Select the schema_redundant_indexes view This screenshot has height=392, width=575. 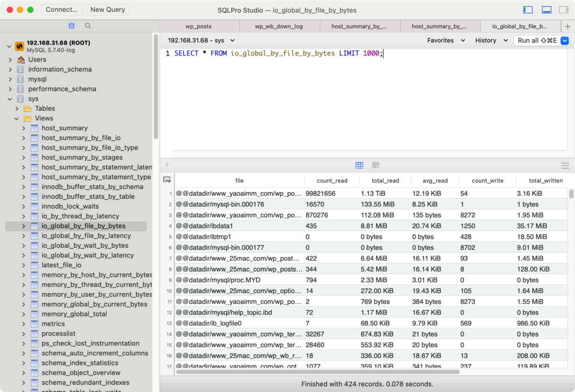point(85,382)
